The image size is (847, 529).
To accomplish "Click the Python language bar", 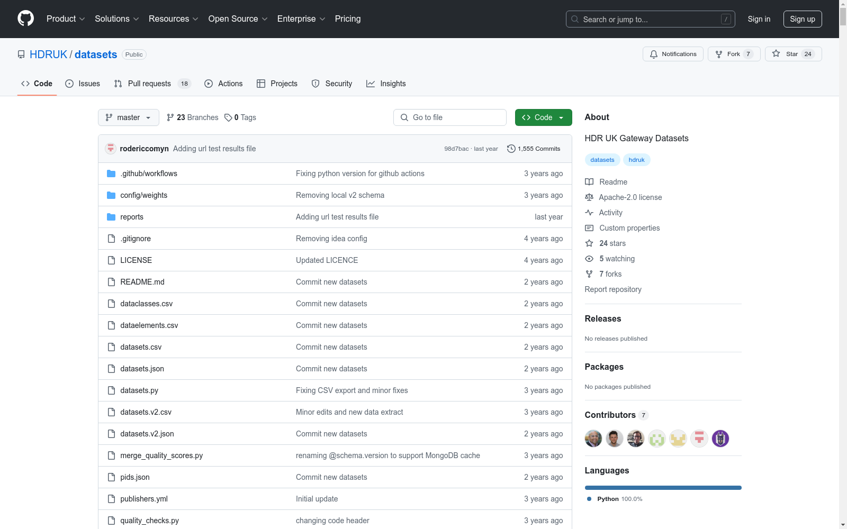I will 663,488.
